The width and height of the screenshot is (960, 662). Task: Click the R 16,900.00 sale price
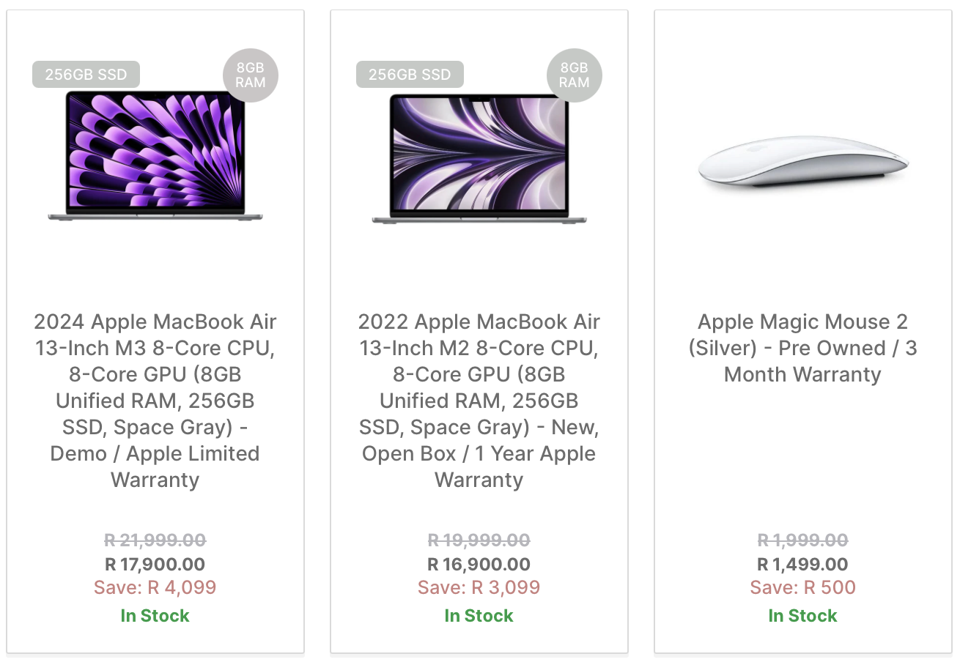pyautogui.click(x=479, y=565)
